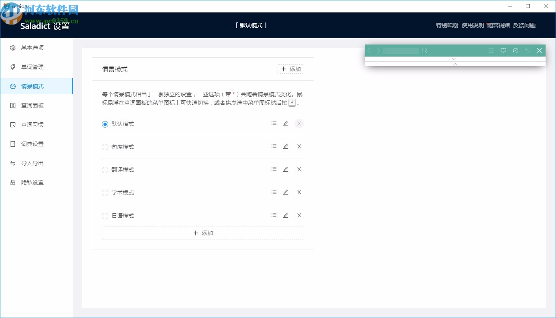Click the search magnifier icon in the dictionary popup
The width and height of the screenshot is (556, 318).
pyautogui.click(x=425, y=51)
